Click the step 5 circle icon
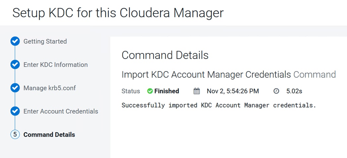The height and width of the screenshot is (158, 347). [x=15, y=135]
